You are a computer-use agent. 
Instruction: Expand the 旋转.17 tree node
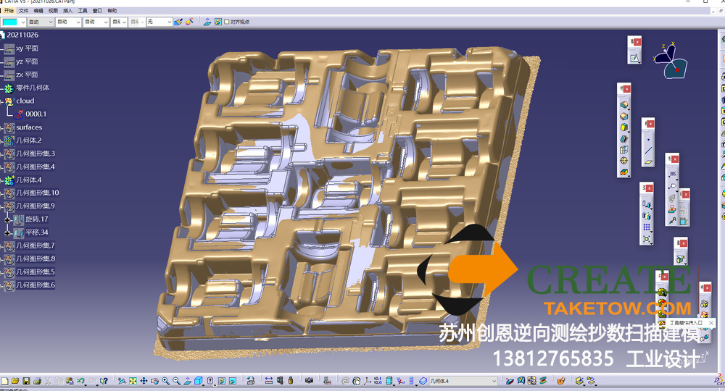(x=8, y=219)
